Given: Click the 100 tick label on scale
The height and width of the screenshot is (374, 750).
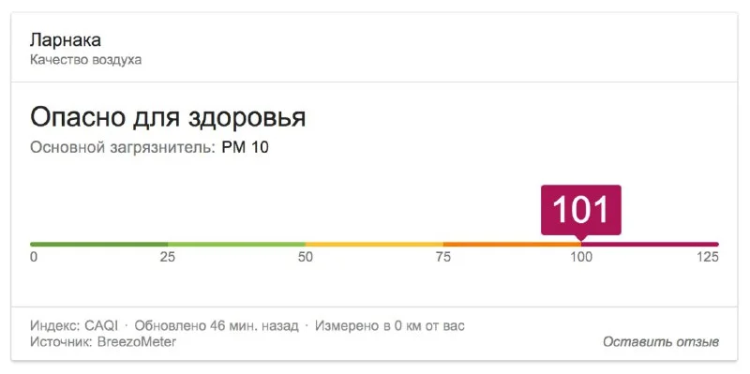Looking at the screenshot, I should 581,258.
